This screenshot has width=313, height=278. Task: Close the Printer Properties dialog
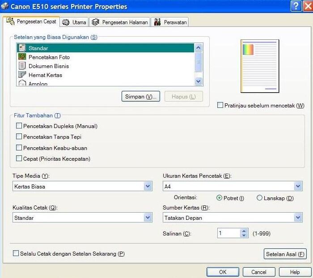(x=308, y=6)
